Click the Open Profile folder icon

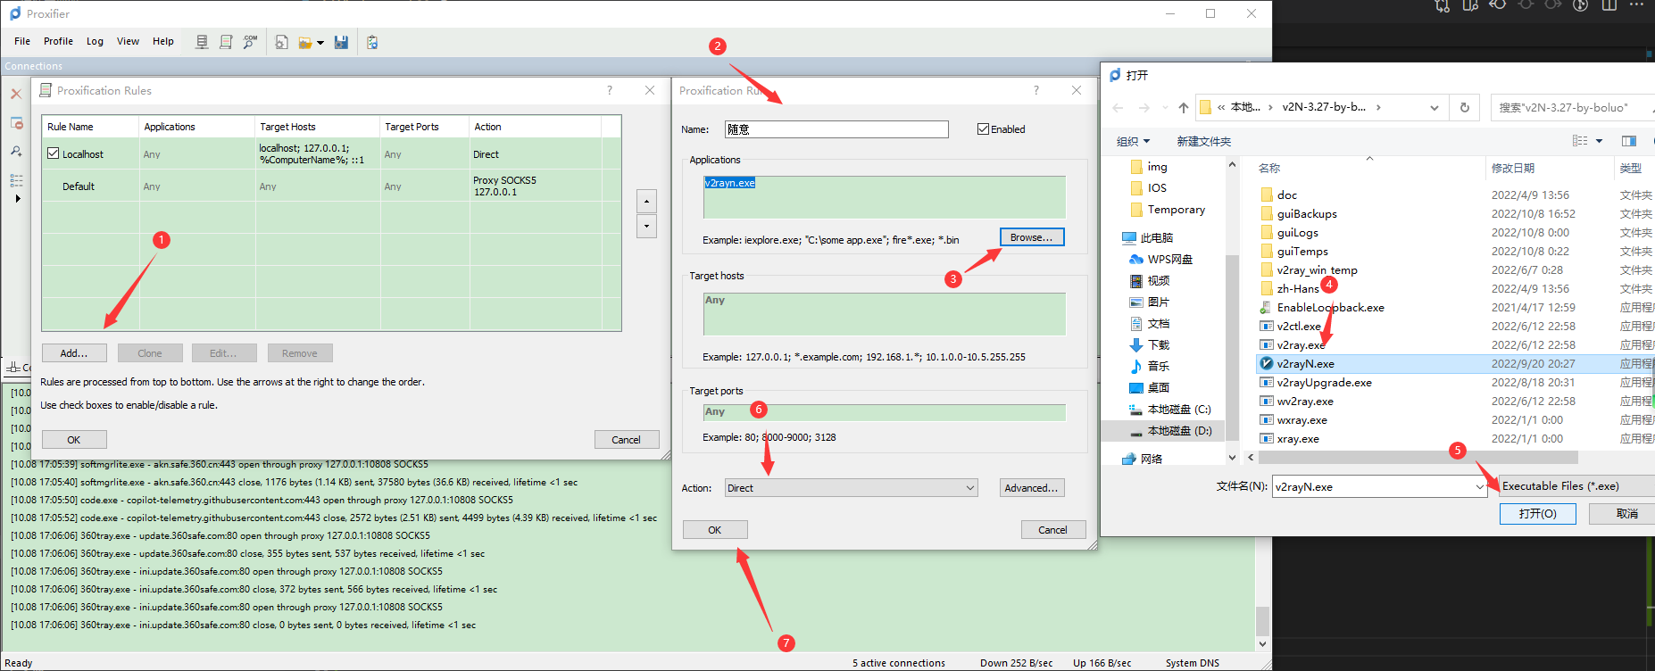tap(305, 42)
